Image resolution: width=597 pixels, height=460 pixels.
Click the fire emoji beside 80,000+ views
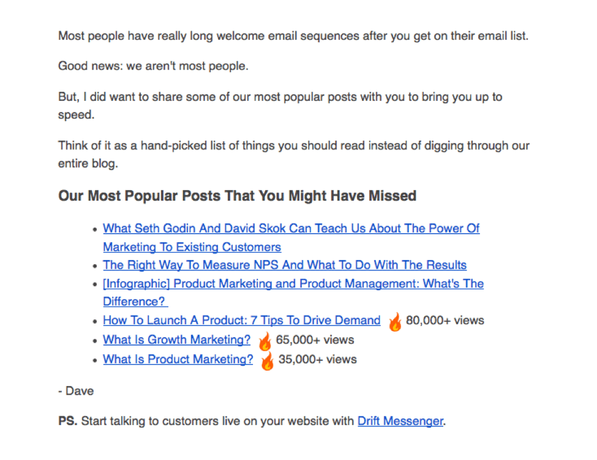[395, 322]
